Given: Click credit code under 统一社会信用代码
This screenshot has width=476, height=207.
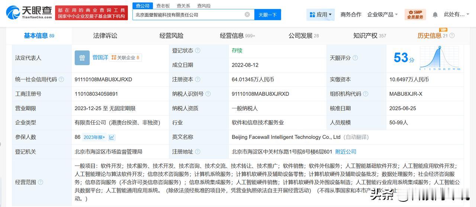Looking at the screenshot, I should (x=103, y=79).
